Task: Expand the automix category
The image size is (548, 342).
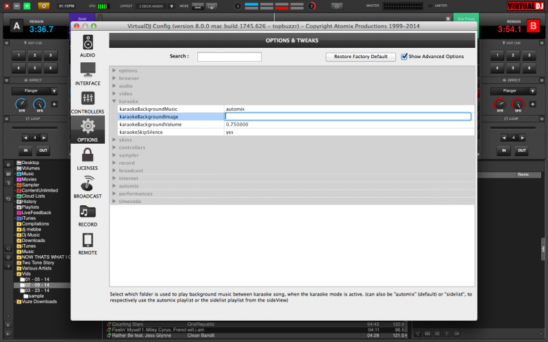Action: coord(114,186)
